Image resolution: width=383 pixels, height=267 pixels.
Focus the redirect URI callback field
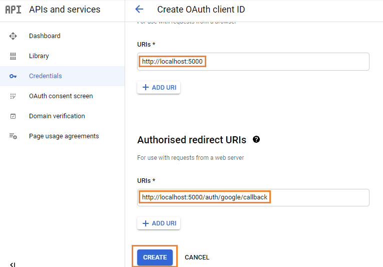(x=253, y=197)
